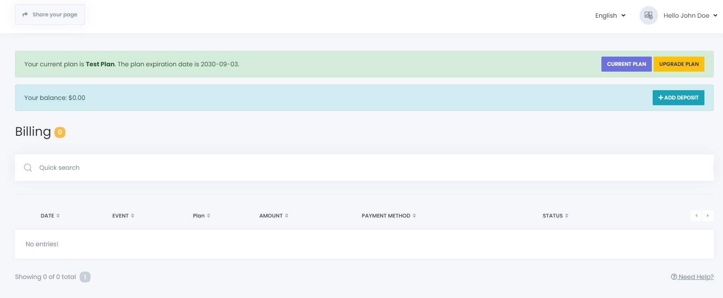The width and height of the screenshot is (723, 298).
Task: Click sort arrows next to DATE column
Action: 58,216
